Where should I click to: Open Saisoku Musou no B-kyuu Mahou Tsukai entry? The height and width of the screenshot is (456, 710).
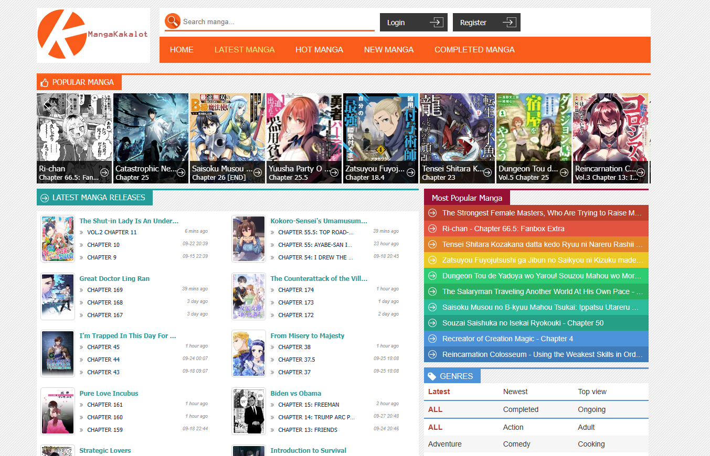point(536,307)
